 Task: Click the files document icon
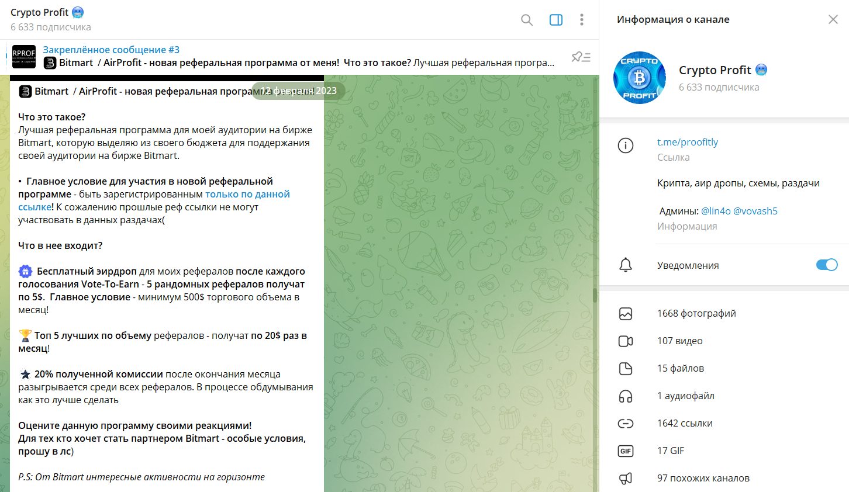click(x=626, y=368)
